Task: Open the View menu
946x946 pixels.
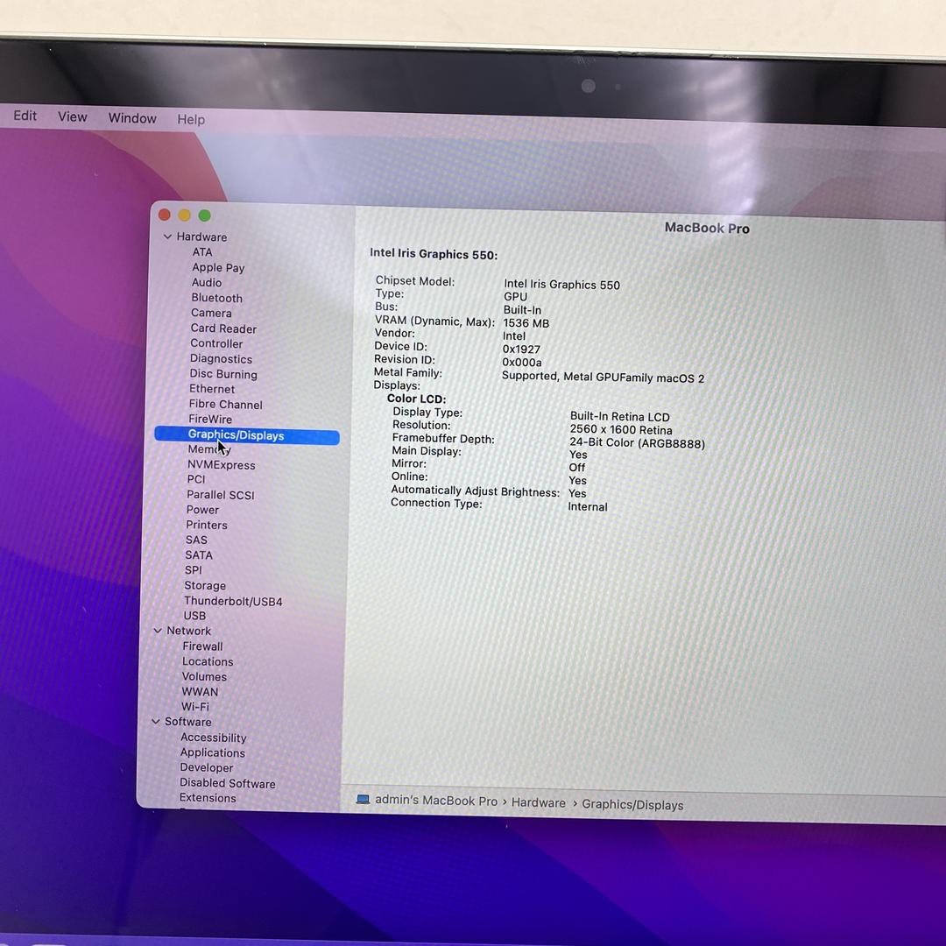Action: 73,116
